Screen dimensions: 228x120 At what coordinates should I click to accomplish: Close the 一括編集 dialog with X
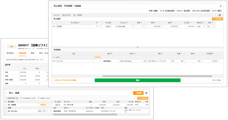(x=221, y=6)
